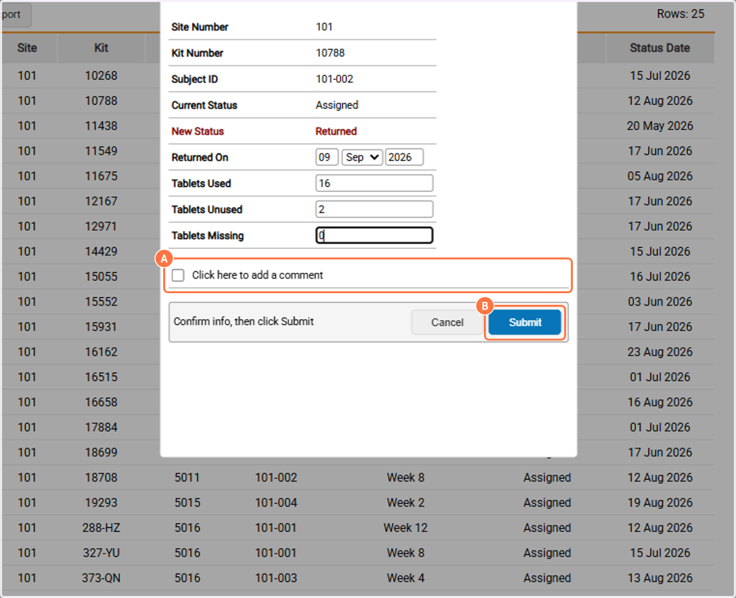The height and width of the screenshot is (598, 736).
Task: Click kit 373-QN in table
Action: click(x=101, y=578)
